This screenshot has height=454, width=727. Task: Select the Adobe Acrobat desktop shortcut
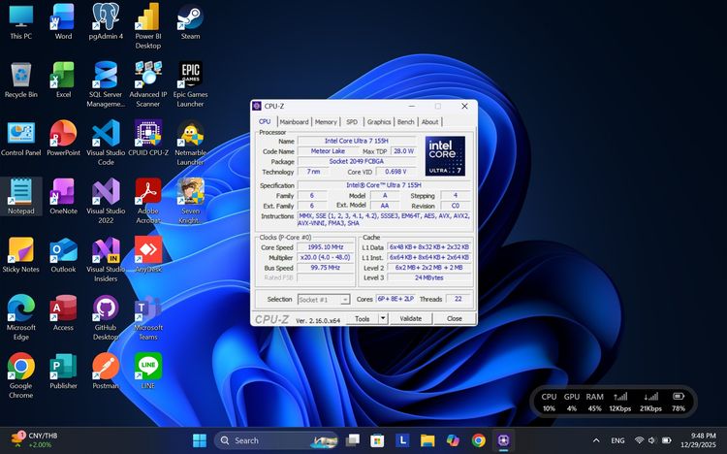(148, 201)
